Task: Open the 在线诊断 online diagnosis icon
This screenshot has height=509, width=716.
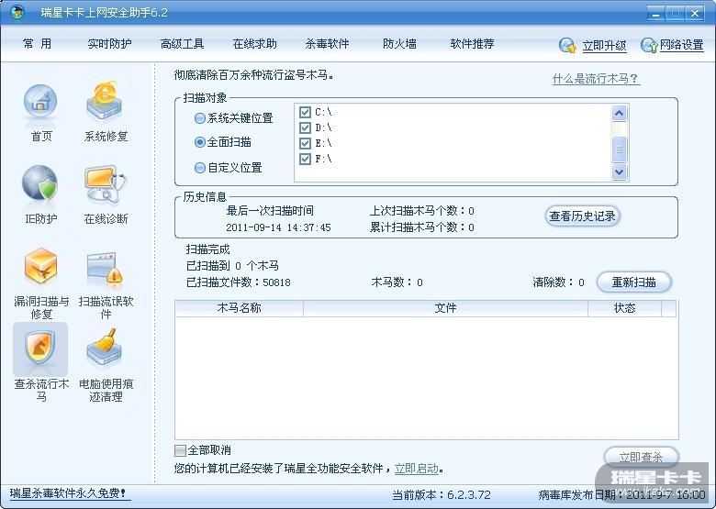Action: coord(105,183)
